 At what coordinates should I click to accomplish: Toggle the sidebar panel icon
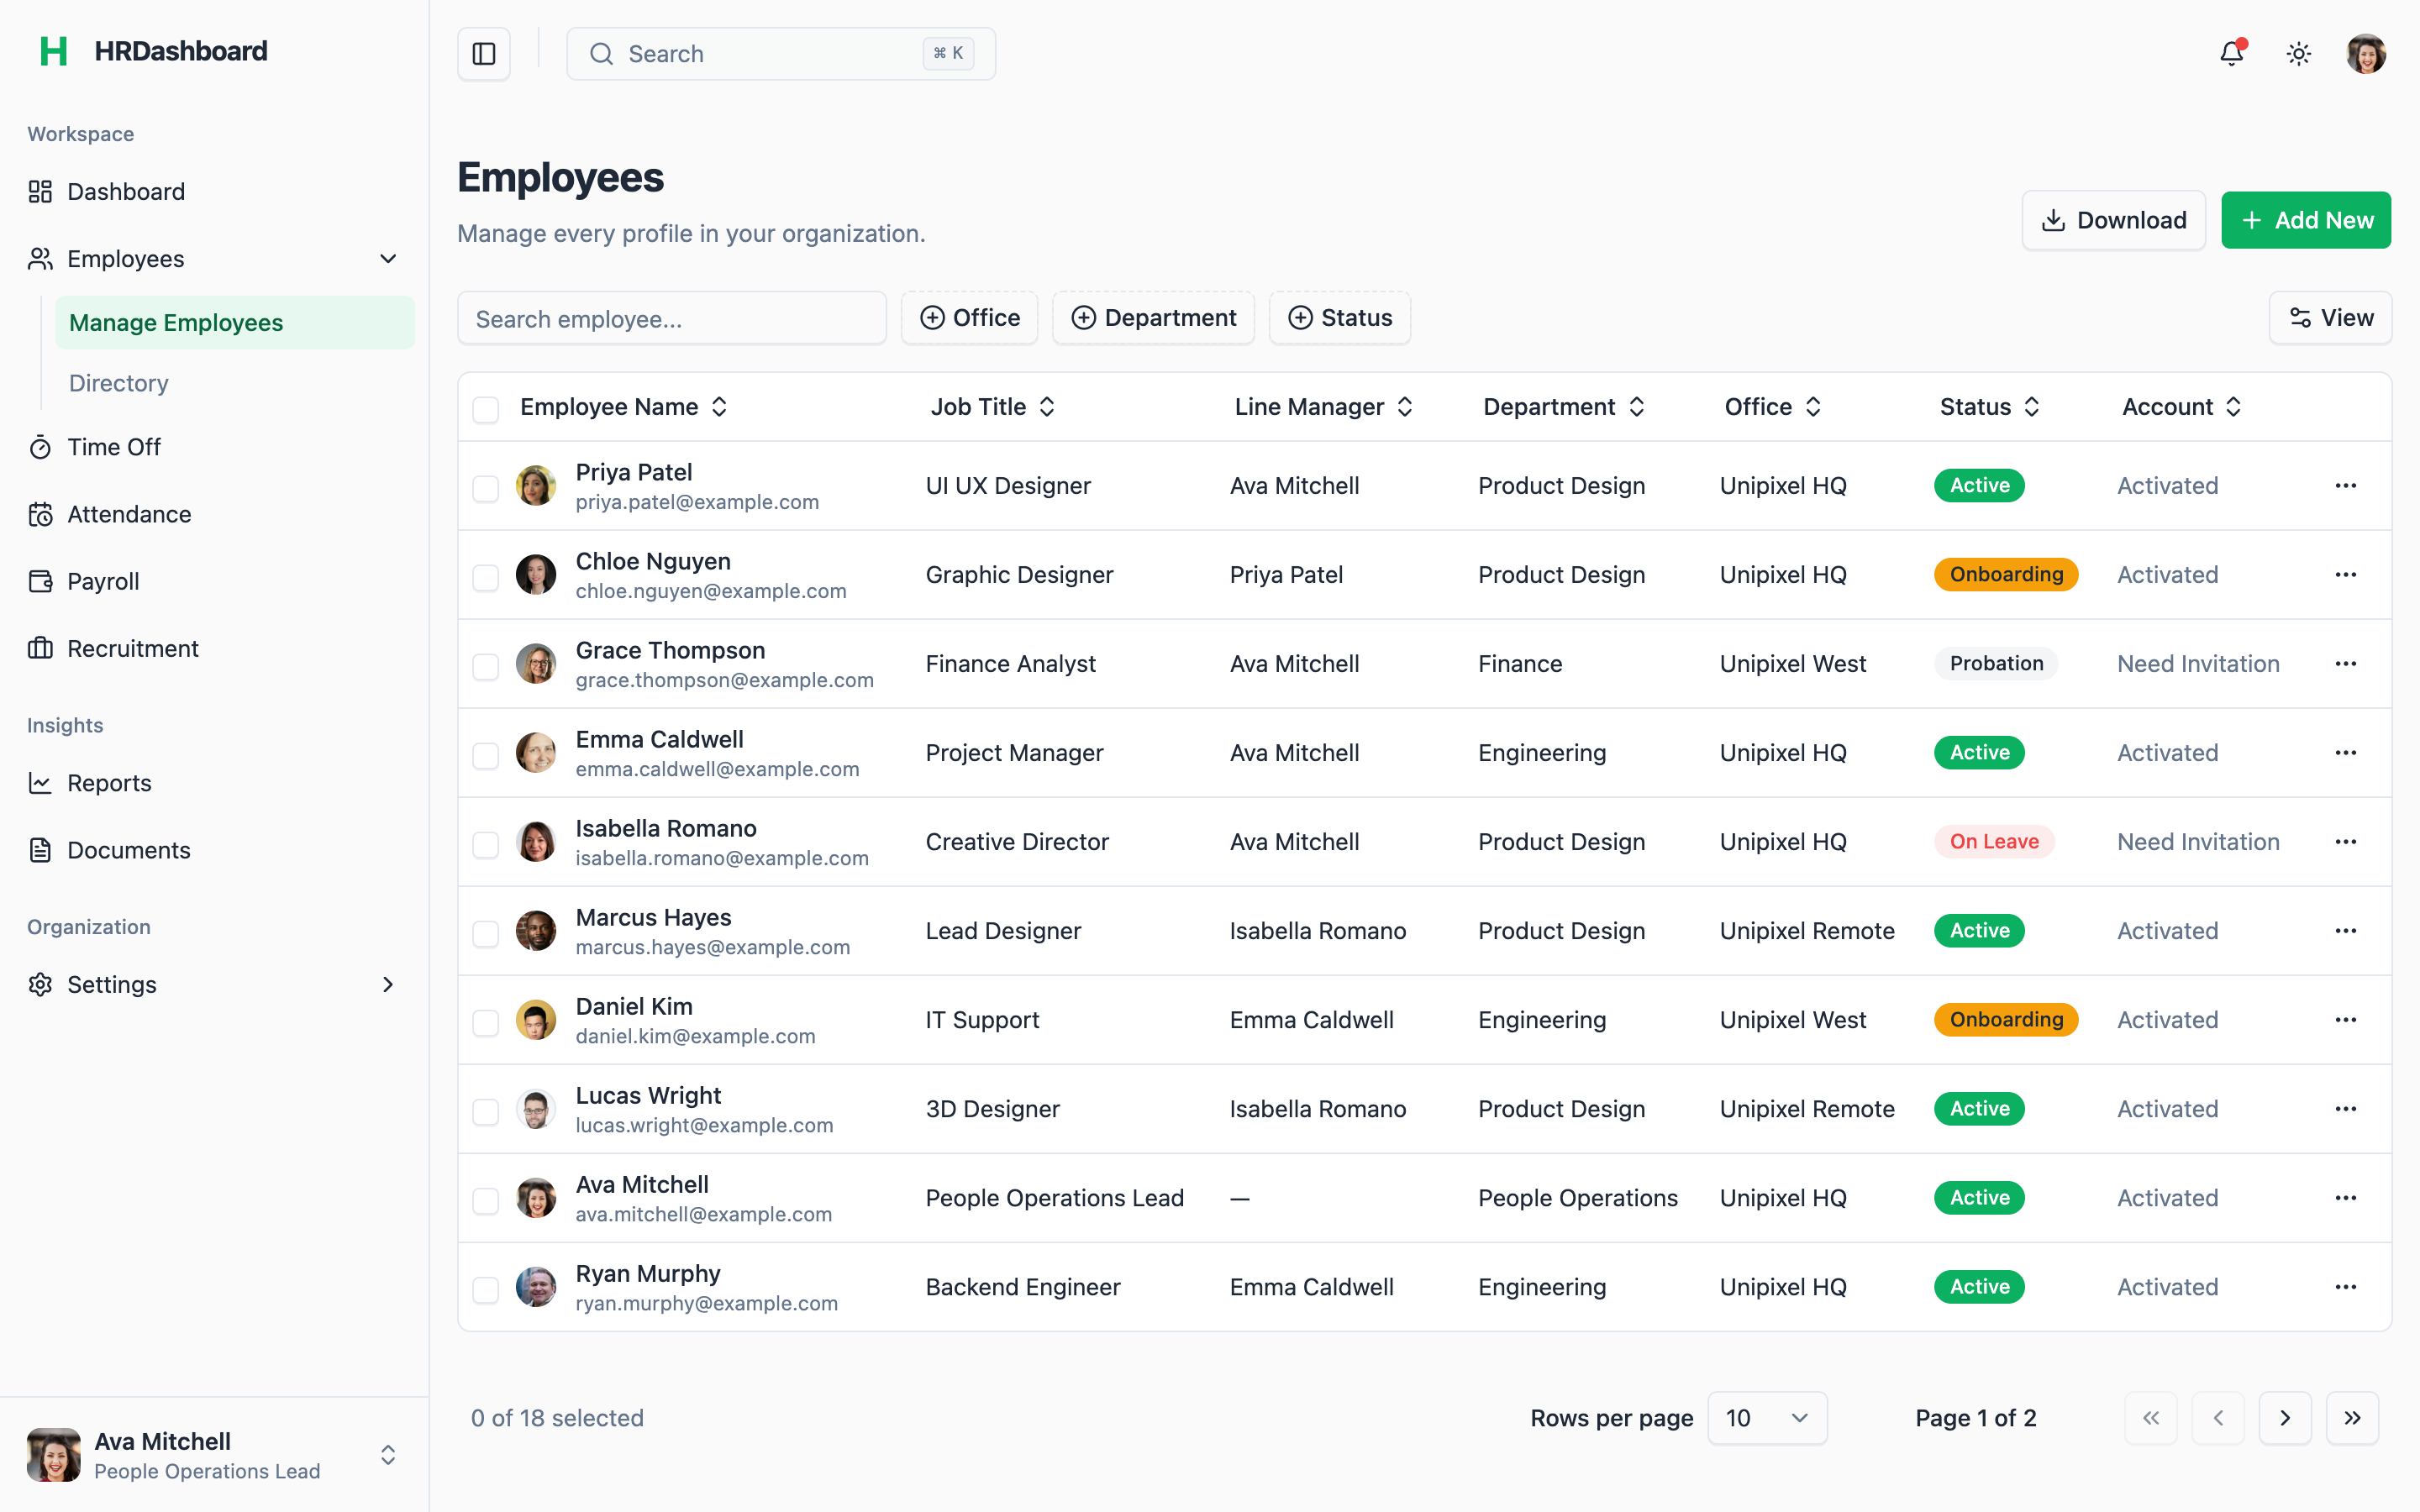pos(484,54)
